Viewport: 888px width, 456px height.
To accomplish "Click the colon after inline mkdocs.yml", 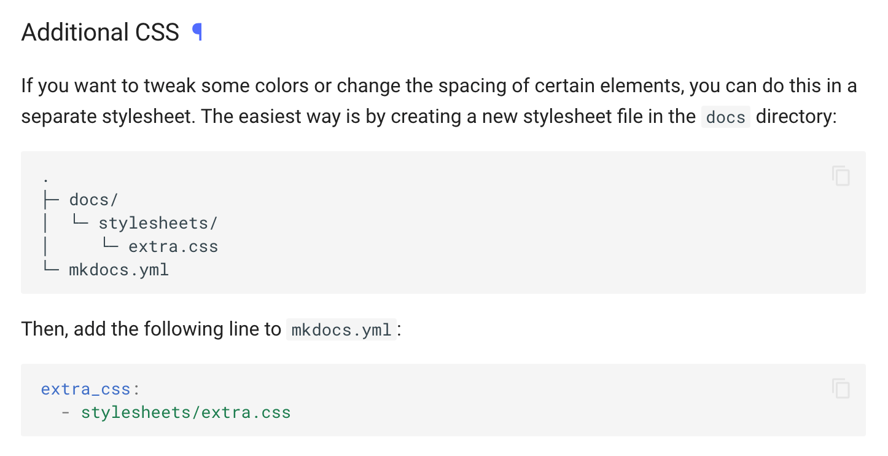I will tap(399, 331).
